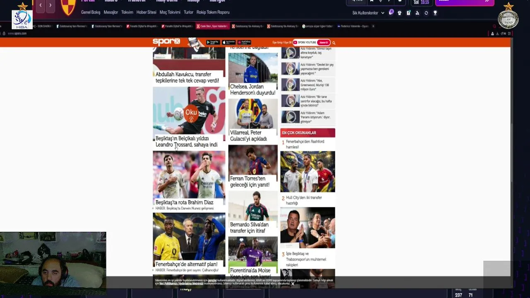Click the clipboard tactics shortcut icon

408,13
